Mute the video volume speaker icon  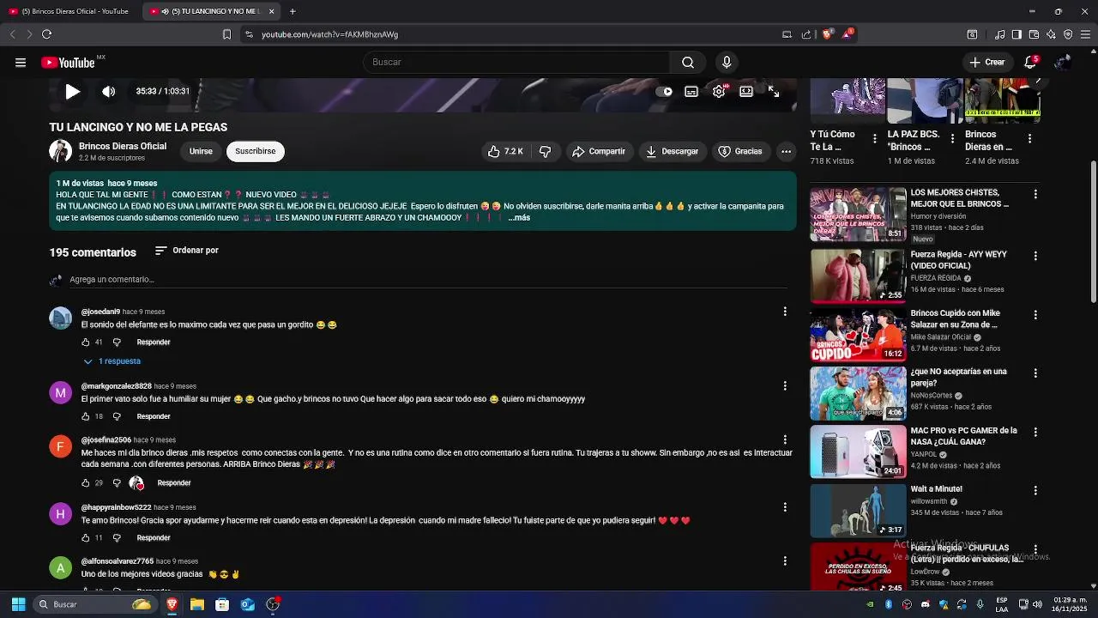pyautogui.click(x=108, y=91)
